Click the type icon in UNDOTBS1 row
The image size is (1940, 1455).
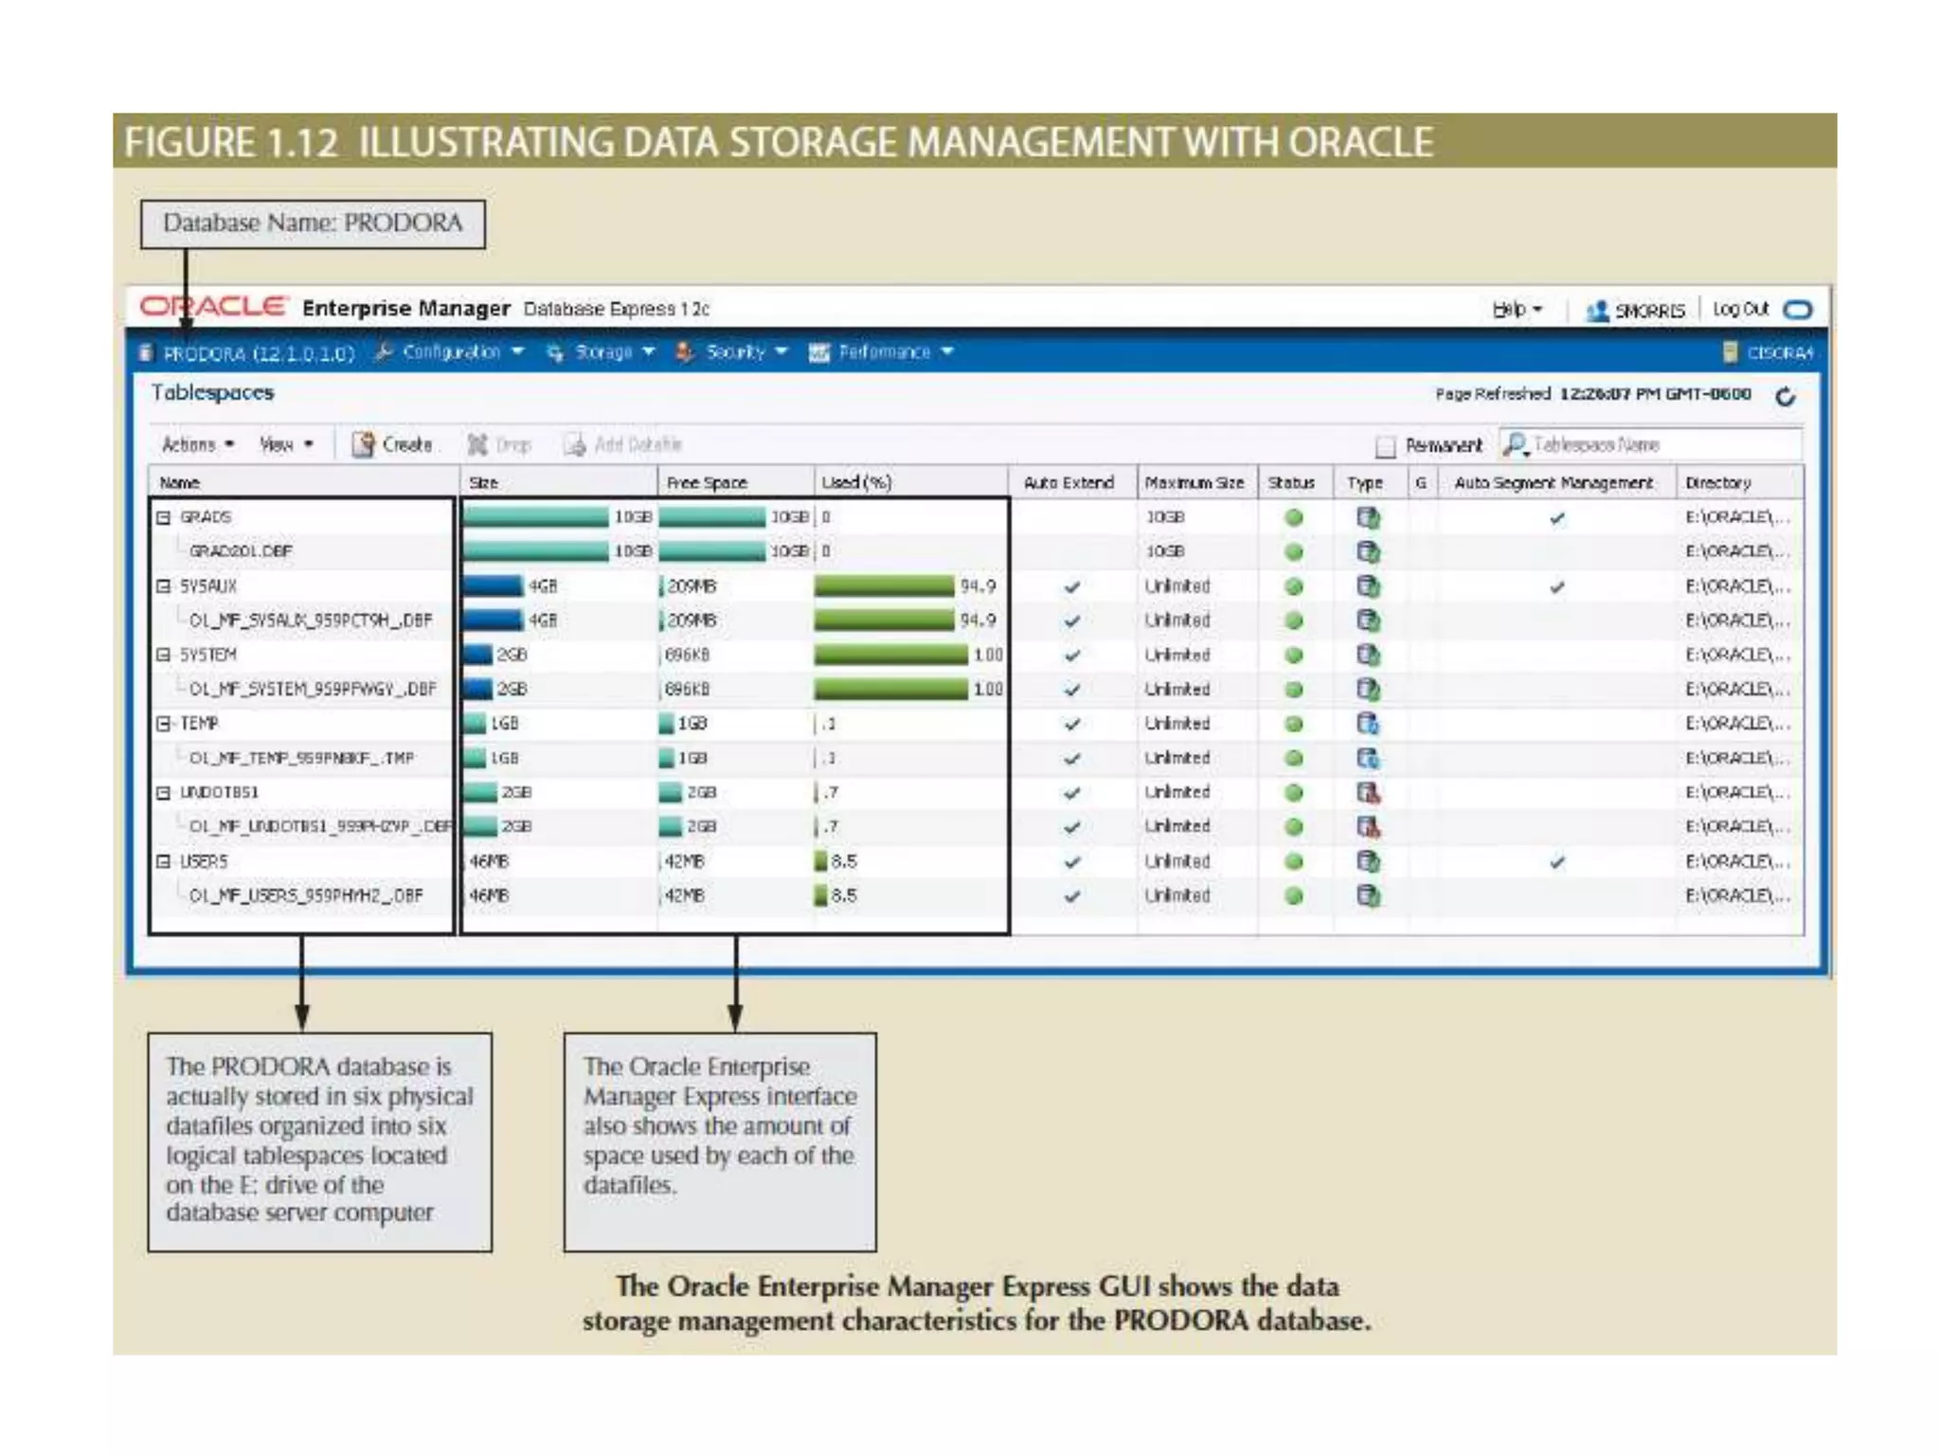coord(1367,793)
